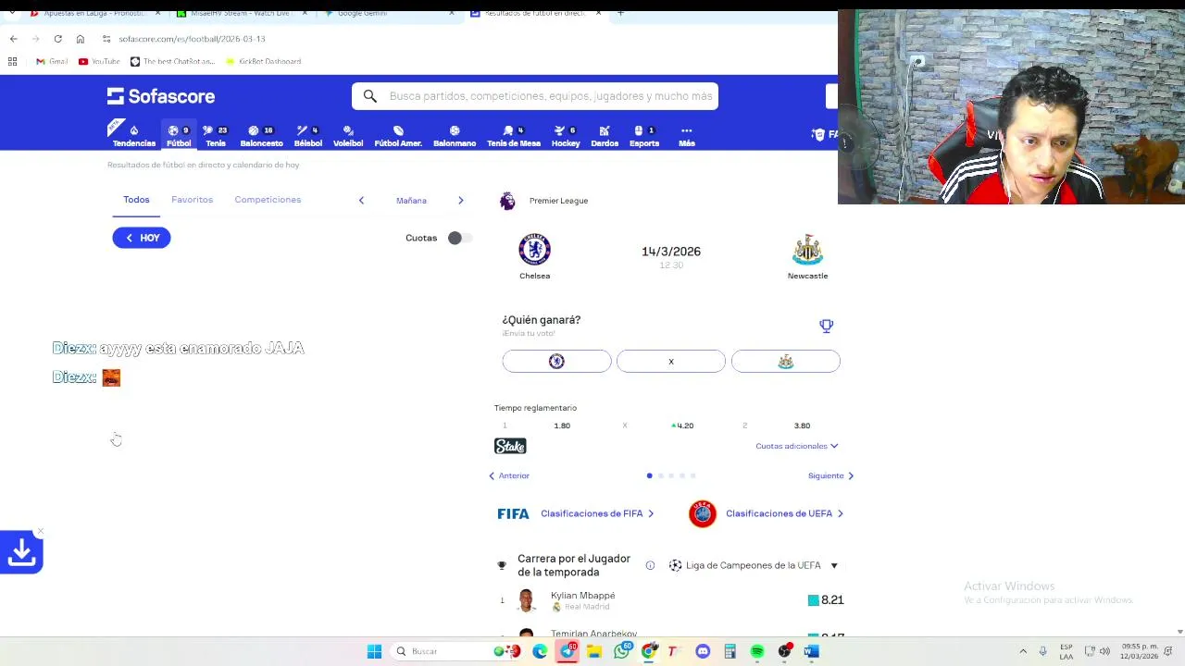Click the Mañana date label

click(411, 201)
